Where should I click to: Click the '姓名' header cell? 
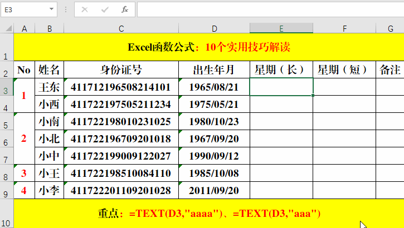click(x=49, y=70)
